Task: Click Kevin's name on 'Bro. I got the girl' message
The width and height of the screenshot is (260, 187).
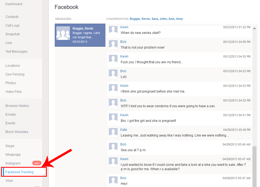Action: (124, 115)
